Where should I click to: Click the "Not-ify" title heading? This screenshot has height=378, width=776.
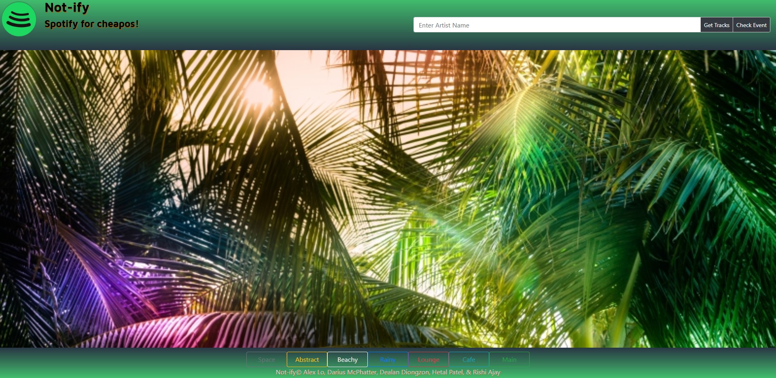(67, 7)
